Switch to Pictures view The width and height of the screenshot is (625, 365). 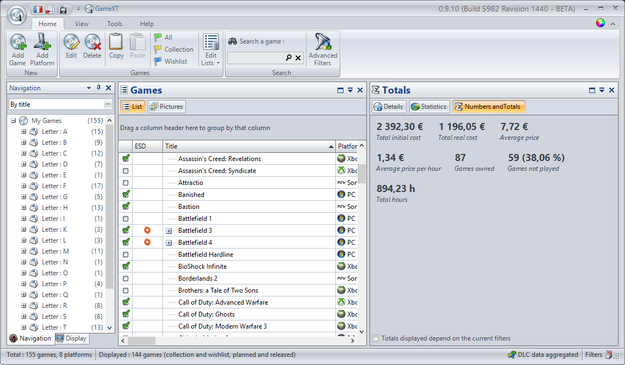pos(166,107)
